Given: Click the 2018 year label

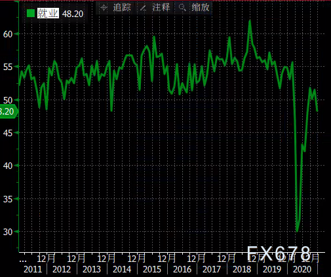Looking at the screenshot, I should point(242,269).
